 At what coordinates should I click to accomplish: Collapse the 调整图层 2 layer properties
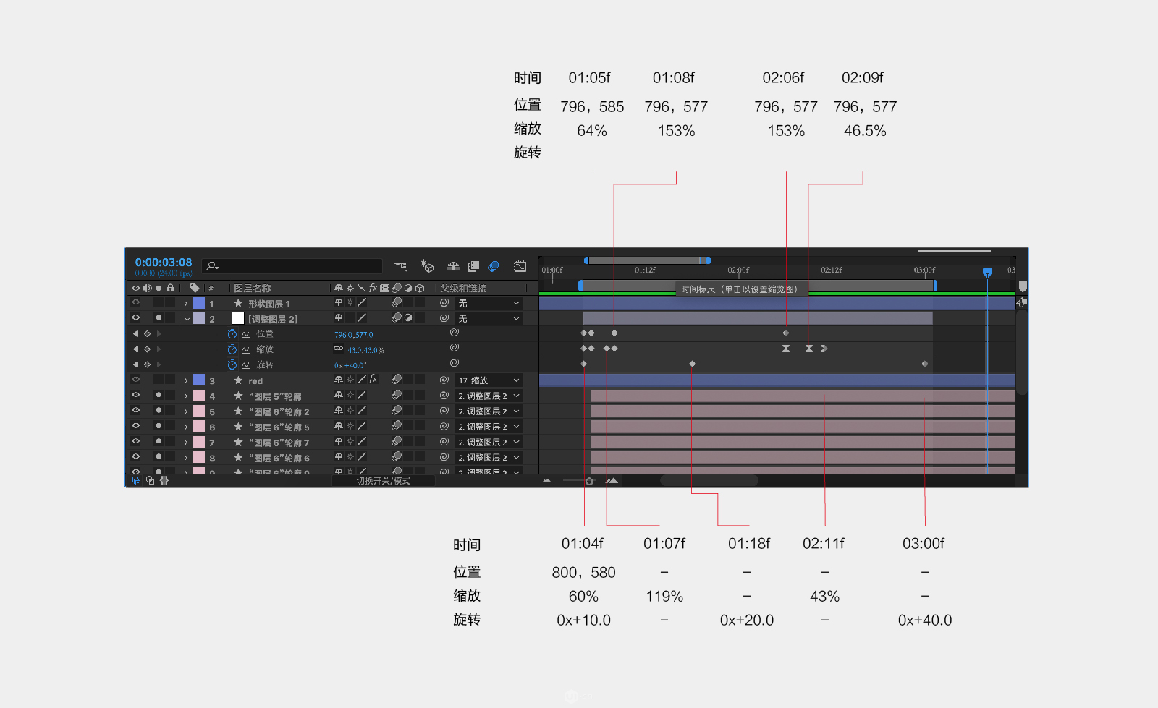coord(187,319)
